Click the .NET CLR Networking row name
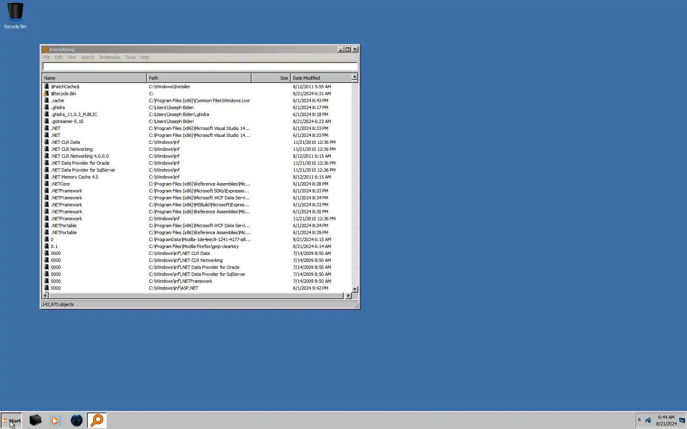Viewport: 687px width, 429px height. [72, 149]
